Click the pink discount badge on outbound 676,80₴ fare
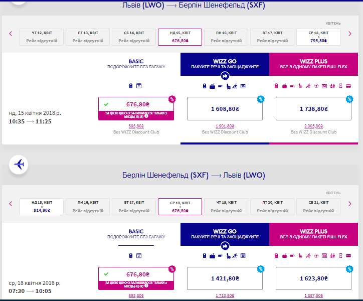Screen dimensions: 363x301 point(172,99)
